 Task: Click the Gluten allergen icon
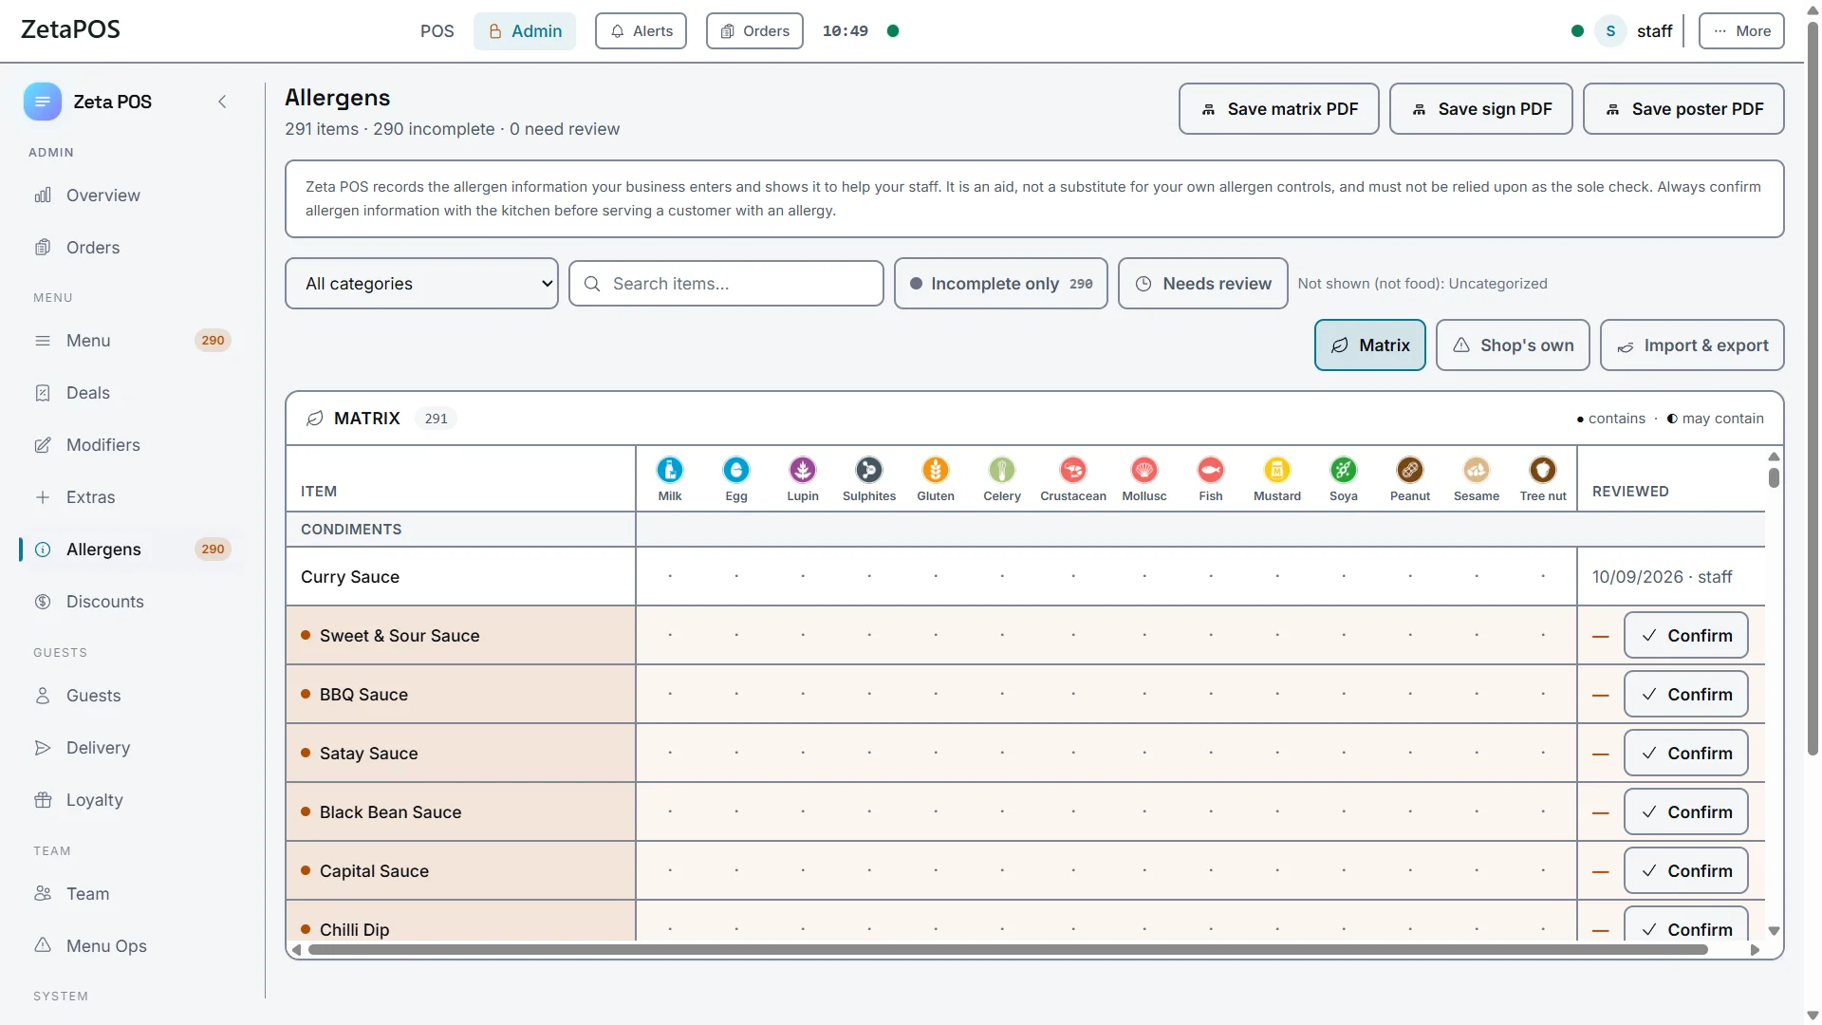(936, 470)
